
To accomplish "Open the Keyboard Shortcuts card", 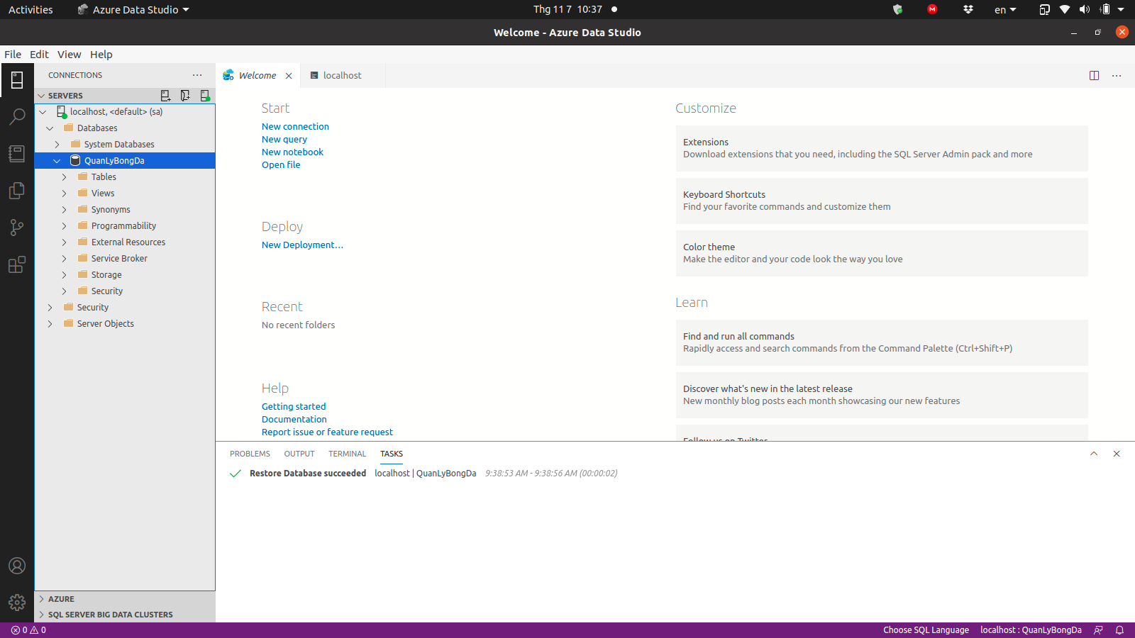I will pos(882,201).
